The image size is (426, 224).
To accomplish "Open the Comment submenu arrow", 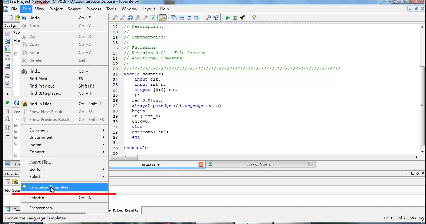I will click(x=103, y=130).
